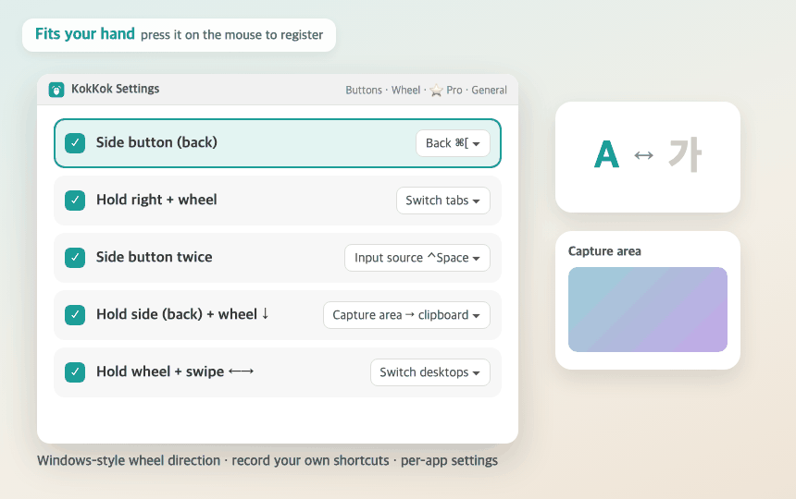Uncheck Hold wheel + swipe checkbox
Image resolution: width=796 pixels, height=499 pixels.
click(75, 371)
